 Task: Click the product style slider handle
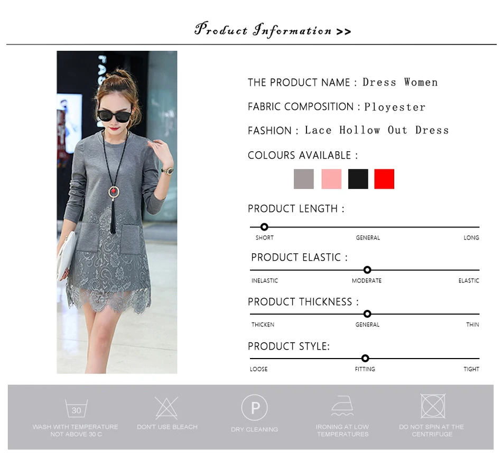[365, 359]
